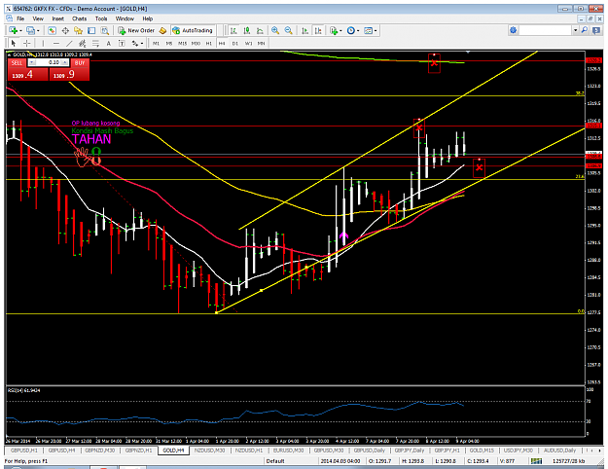Image resolution: width=608 pixels, height=469 pixels.
Task: Pick the Trendline drawing tool
Action: [69, 43]
